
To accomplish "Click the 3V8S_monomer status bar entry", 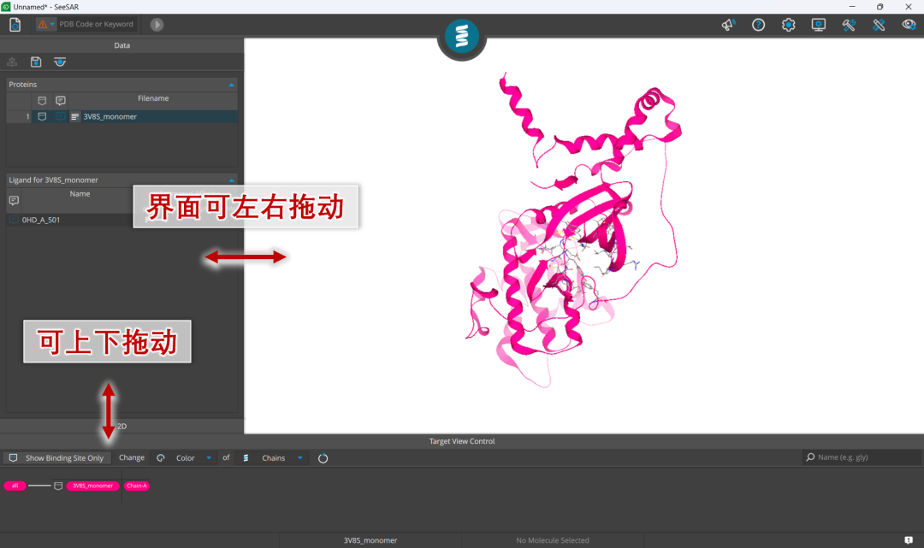I will tap(370, 540).
